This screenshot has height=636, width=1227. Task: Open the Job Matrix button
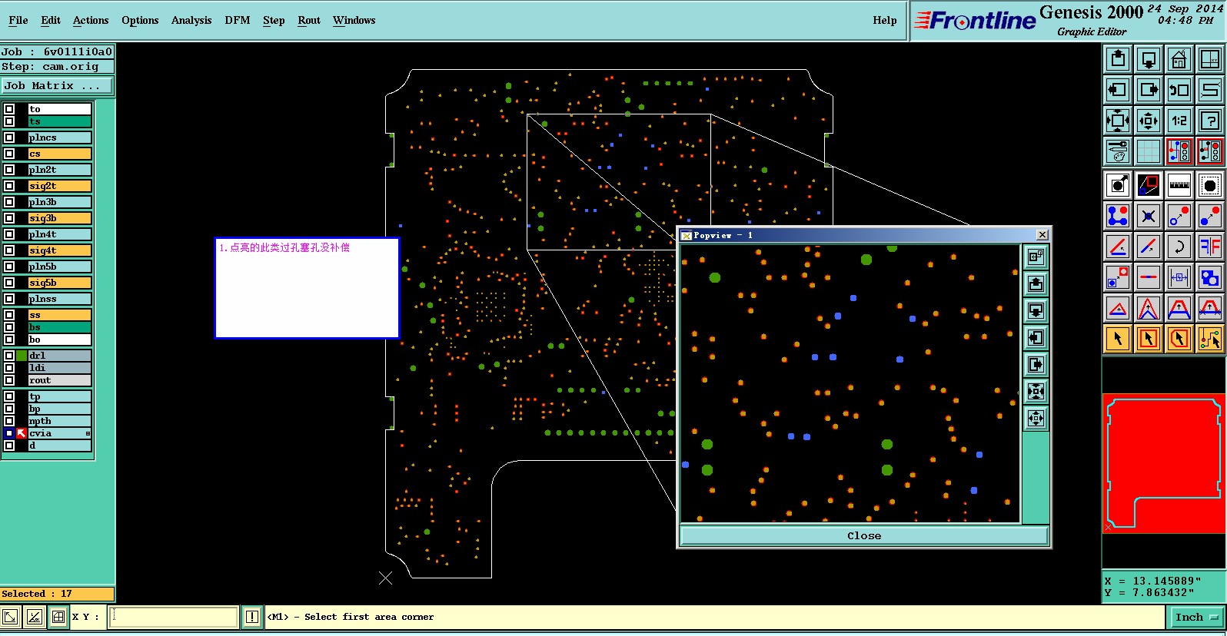pos(57,86)
